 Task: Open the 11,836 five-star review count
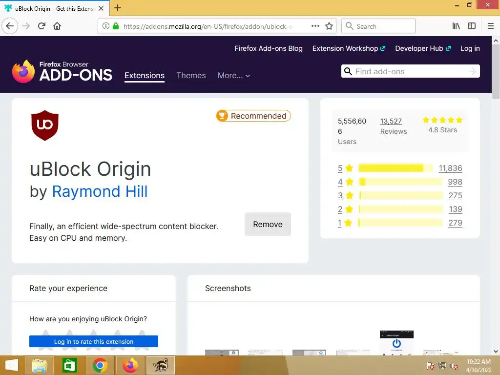coord(450,168)
